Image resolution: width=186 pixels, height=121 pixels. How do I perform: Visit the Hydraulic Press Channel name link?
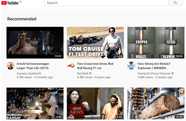coord(154,73)
